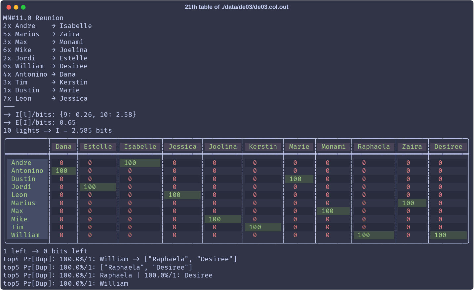Click the window title text
474x290 pixels.
coord(236,7)
